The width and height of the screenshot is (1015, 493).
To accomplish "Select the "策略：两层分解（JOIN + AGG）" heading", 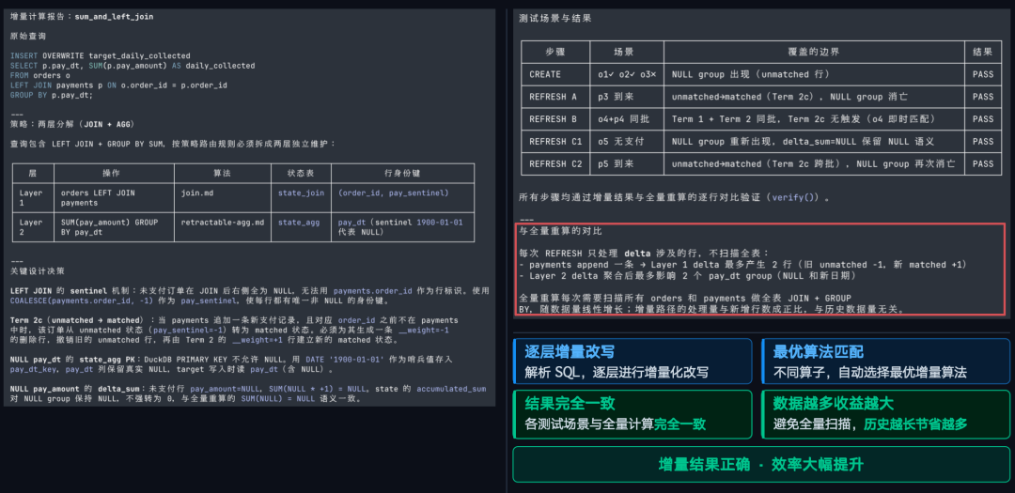I will tap(72, 124).
